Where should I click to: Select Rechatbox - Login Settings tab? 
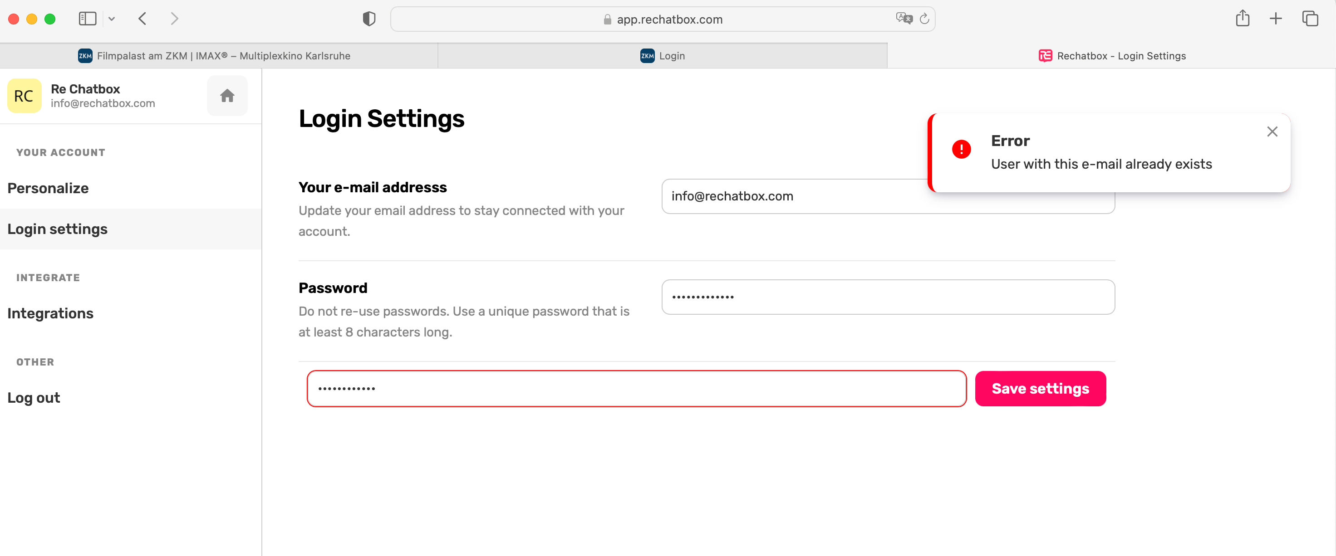click(1111, 55)
